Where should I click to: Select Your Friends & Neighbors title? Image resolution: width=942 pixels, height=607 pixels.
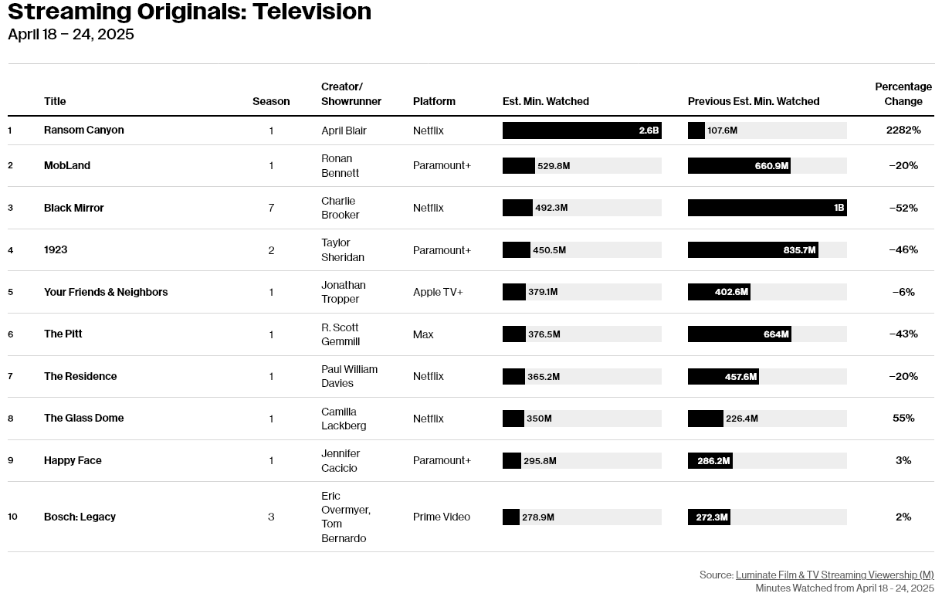[x=106, y=292]
